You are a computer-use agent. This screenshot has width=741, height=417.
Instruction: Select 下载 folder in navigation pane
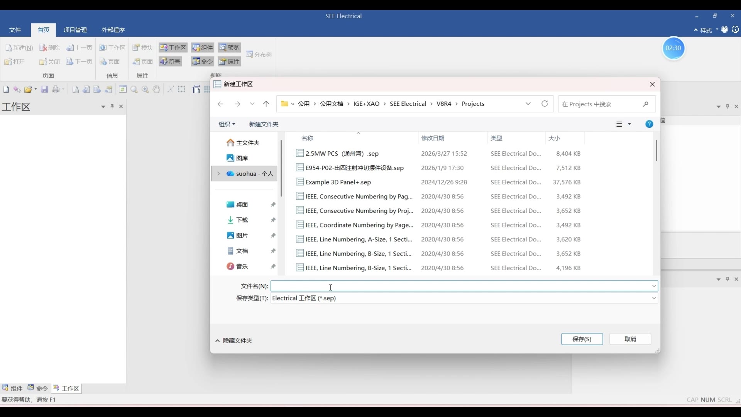click(x=237, y=220)
